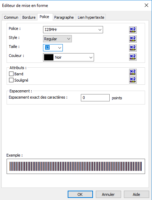The width and height of the screenshot is (152, 200).
Task: Enable the Souligné underline checkbox
Action: [x=11, y=80]
